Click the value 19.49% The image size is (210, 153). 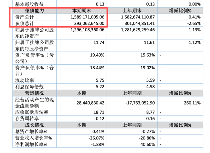[97, 55]
